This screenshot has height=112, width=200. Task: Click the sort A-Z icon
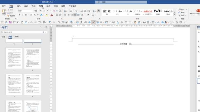click(94, 11)
